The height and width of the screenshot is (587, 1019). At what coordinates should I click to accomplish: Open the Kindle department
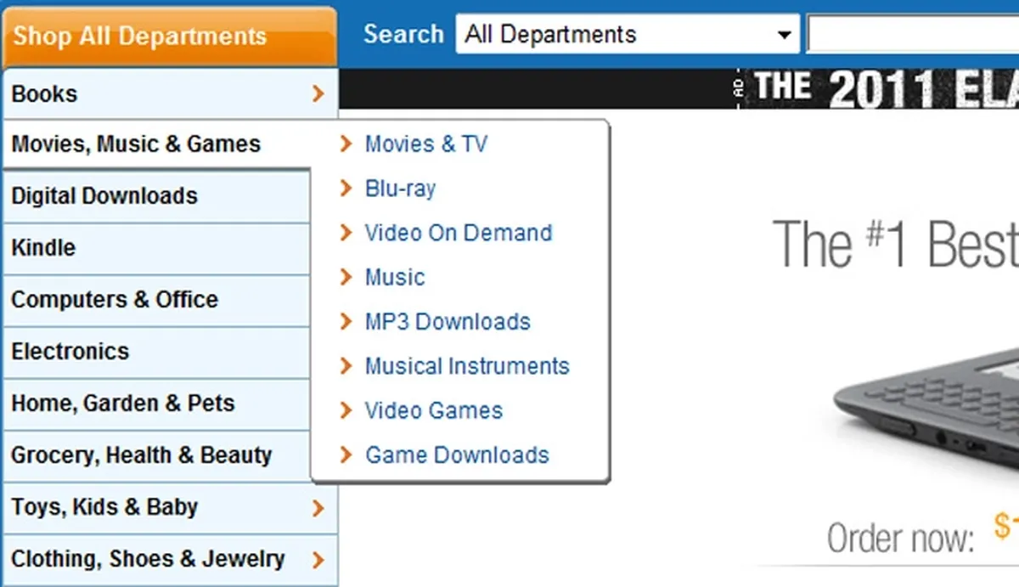coord(156,248)
